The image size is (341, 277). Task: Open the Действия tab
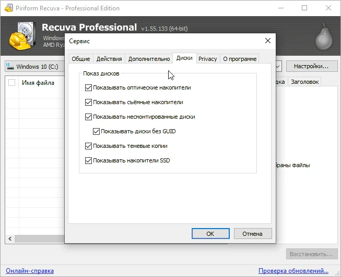tap(109, 59)
